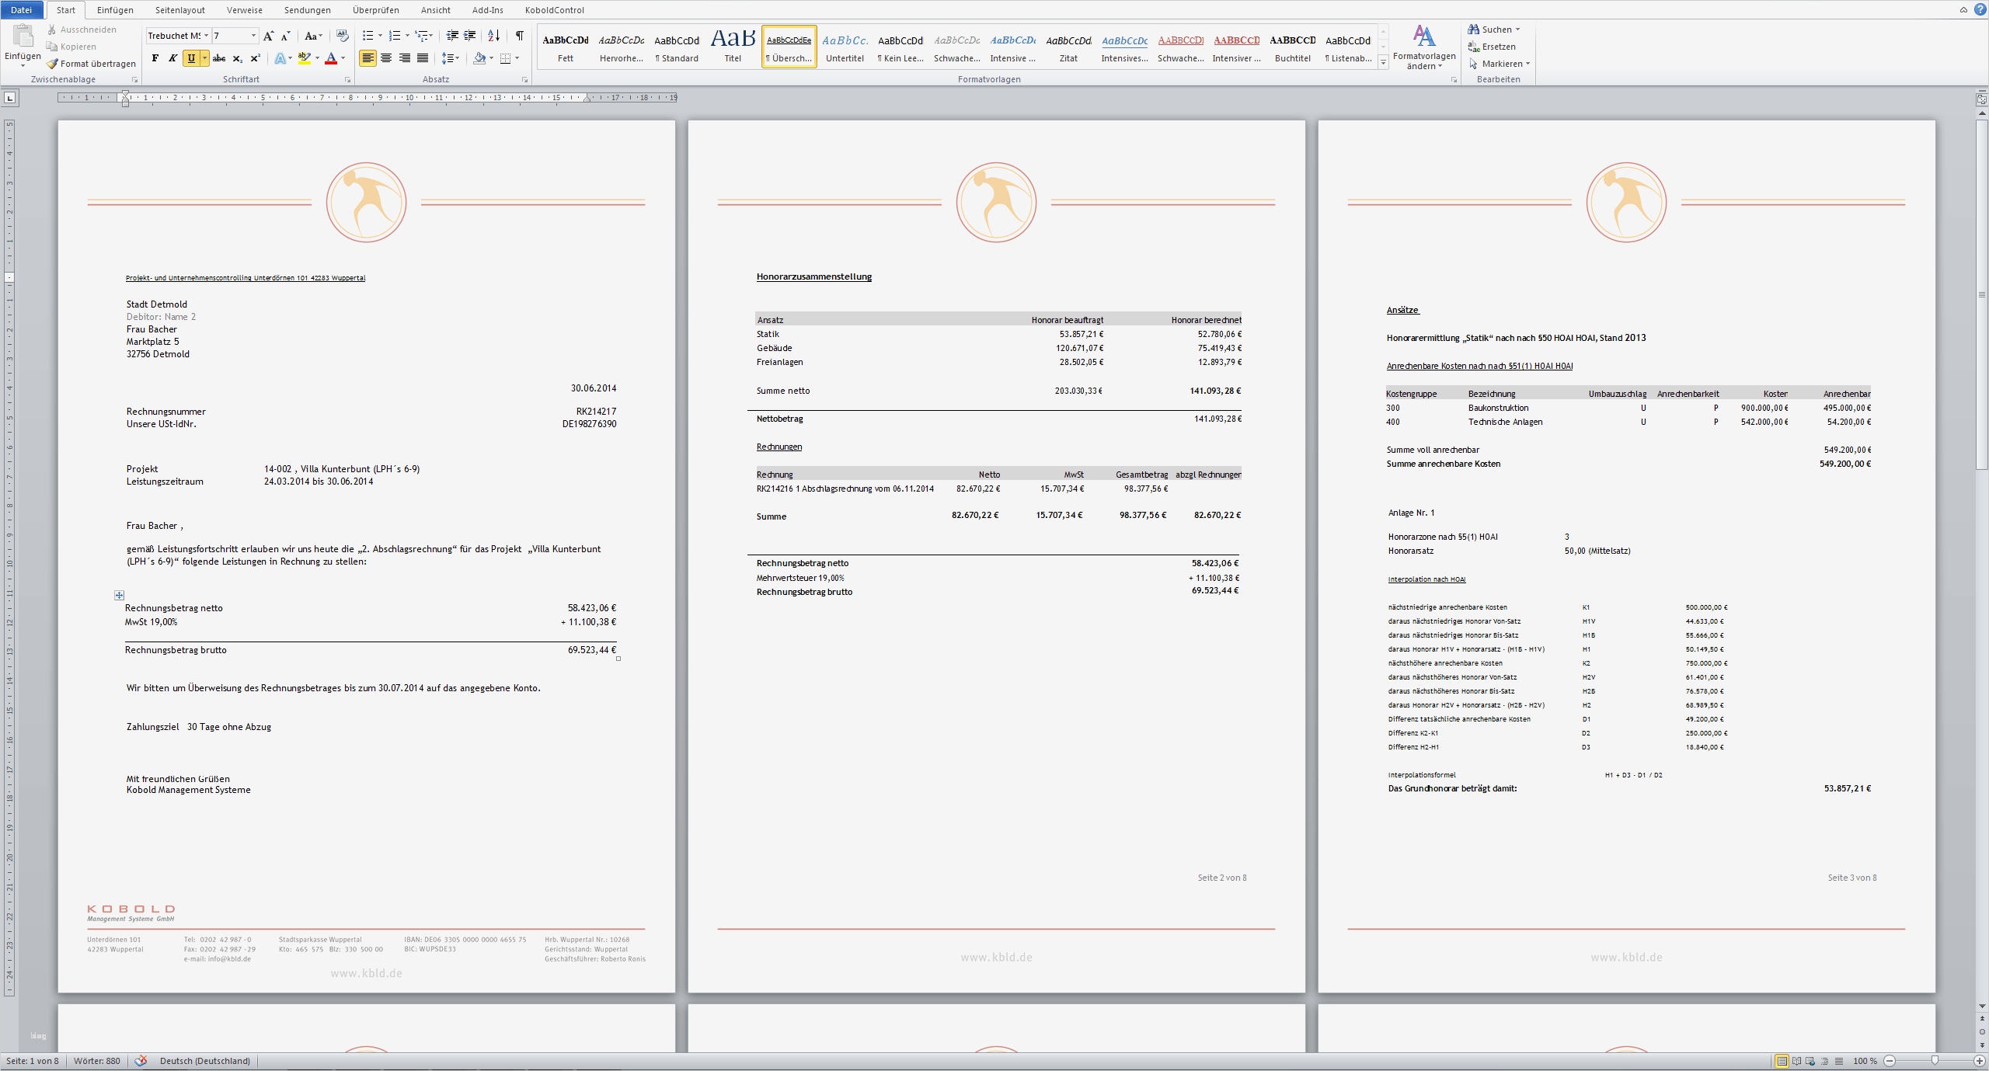Click the clear formatting eraser icon

[343, 36]
